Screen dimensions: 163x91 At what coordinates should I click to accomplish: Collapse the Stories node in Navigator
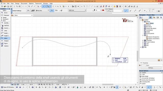tap(143, 22)
